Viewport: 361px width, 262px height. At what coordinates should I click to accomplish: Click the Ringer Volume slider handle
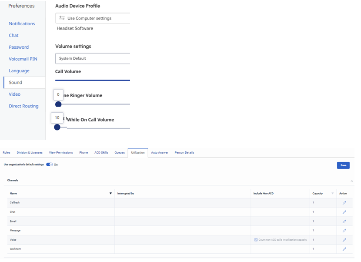click(x=58, y=104)
